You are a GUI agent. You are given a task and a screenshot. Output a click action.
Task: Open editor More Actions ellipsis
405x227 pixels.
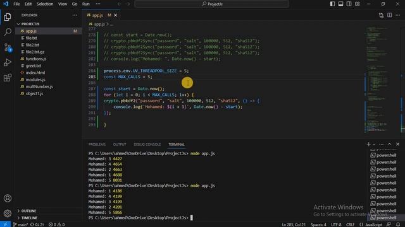[398, 15]
